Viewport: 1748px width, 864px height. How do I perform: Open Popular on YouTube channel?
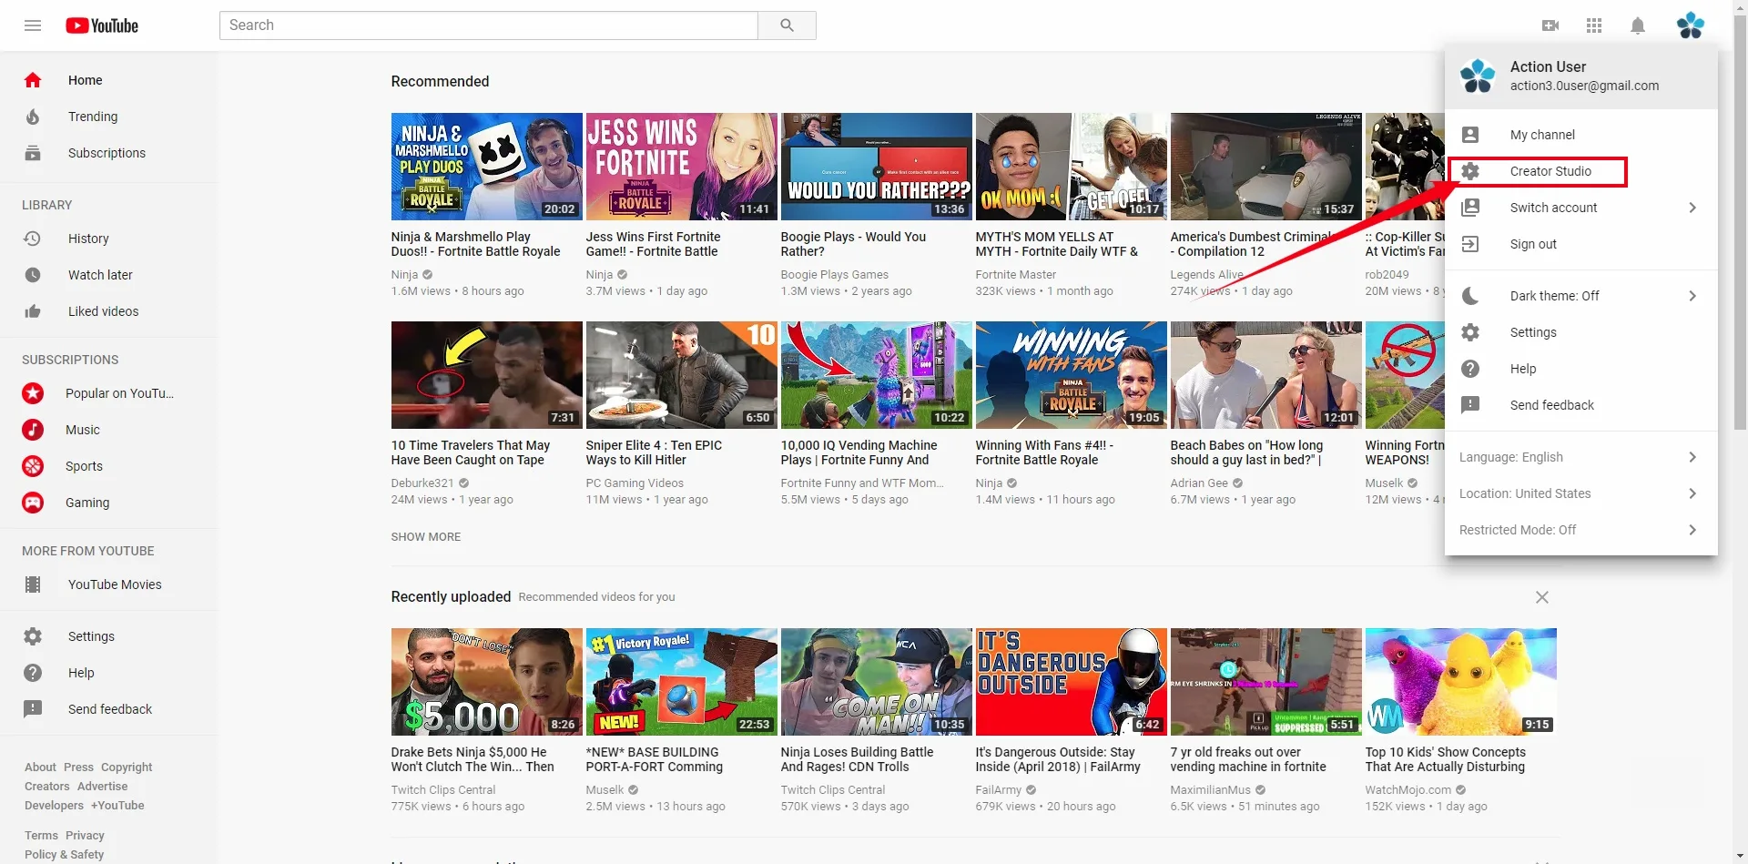109,393
